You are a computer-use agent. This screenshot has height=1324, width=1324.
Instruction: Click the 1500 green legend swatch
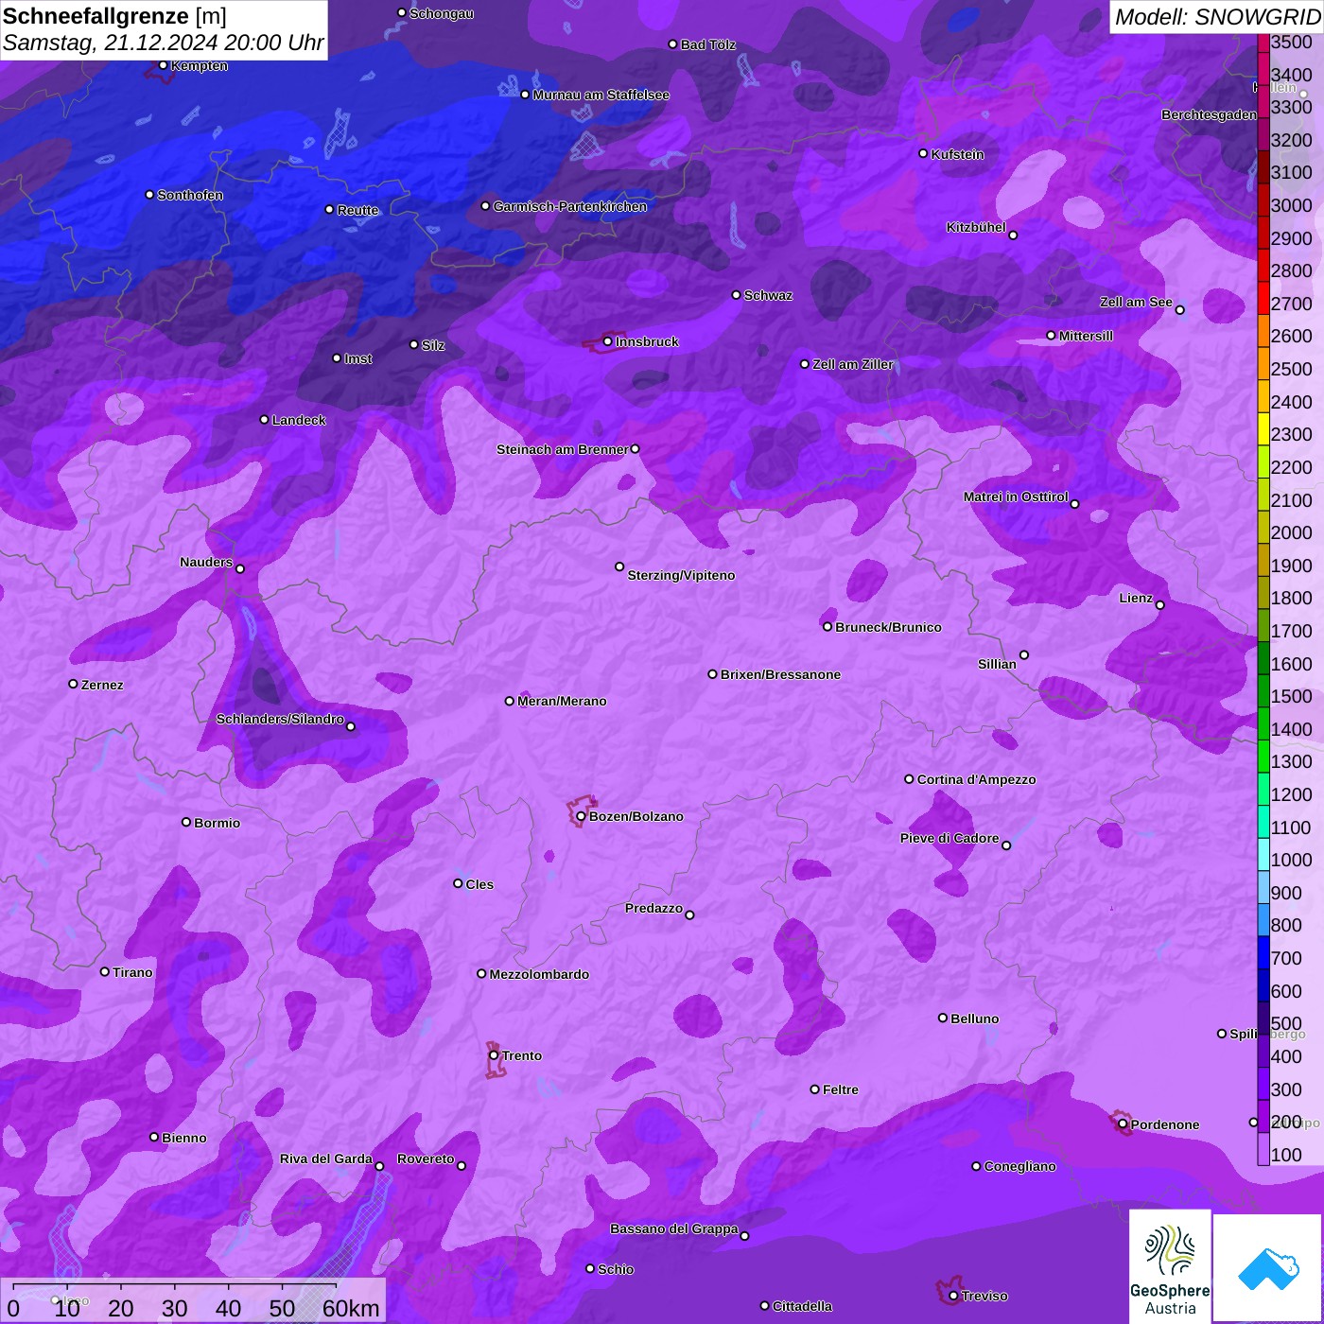(x=1263, y=690)
